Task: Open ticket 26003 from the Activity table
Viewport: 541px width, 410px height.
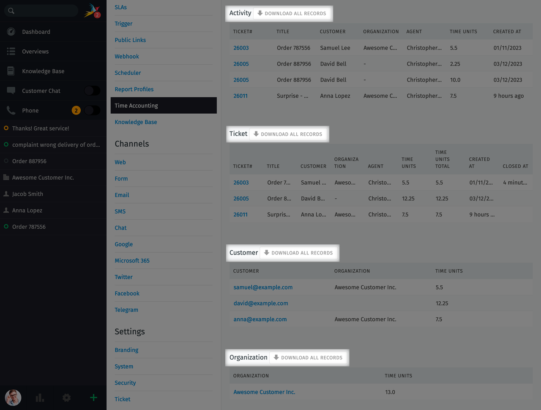Action: [x=241, y=48]
